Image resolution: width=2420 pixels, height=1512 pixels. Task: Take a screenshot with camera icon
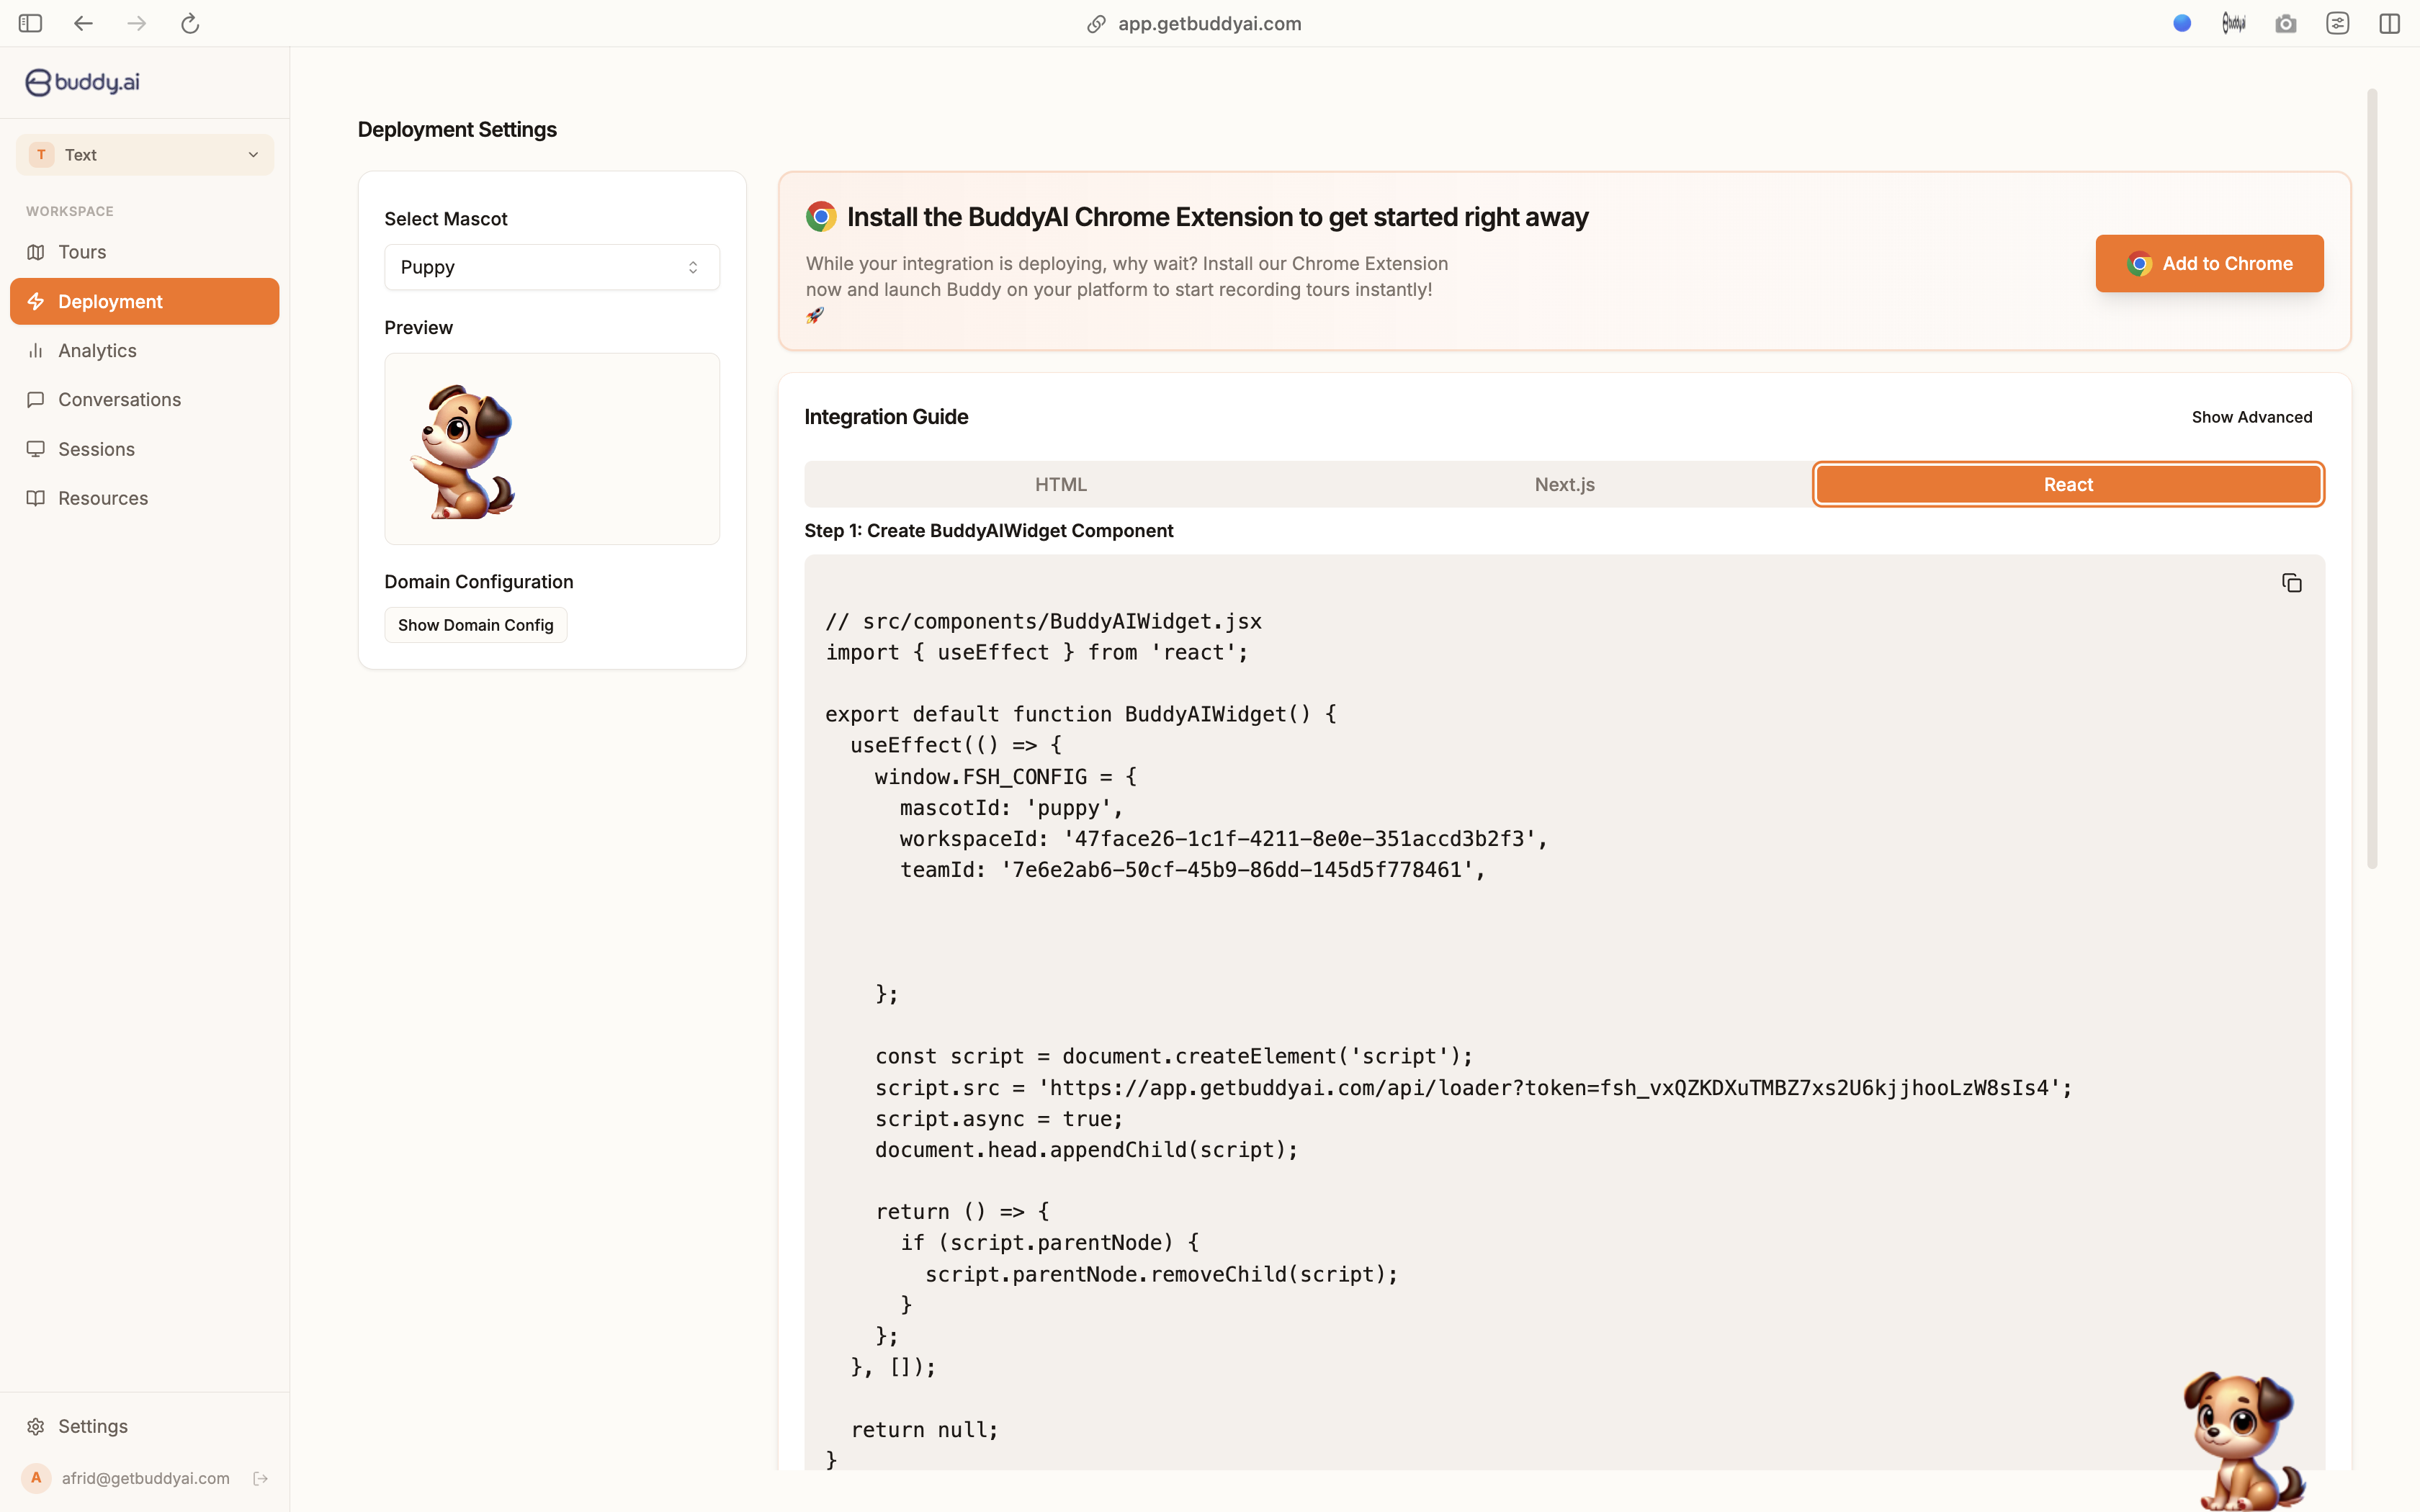(x=2286, y=23)
